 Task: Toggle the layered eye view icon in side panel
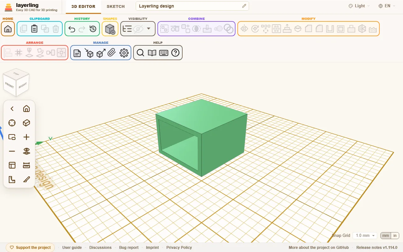coord(26,151)
